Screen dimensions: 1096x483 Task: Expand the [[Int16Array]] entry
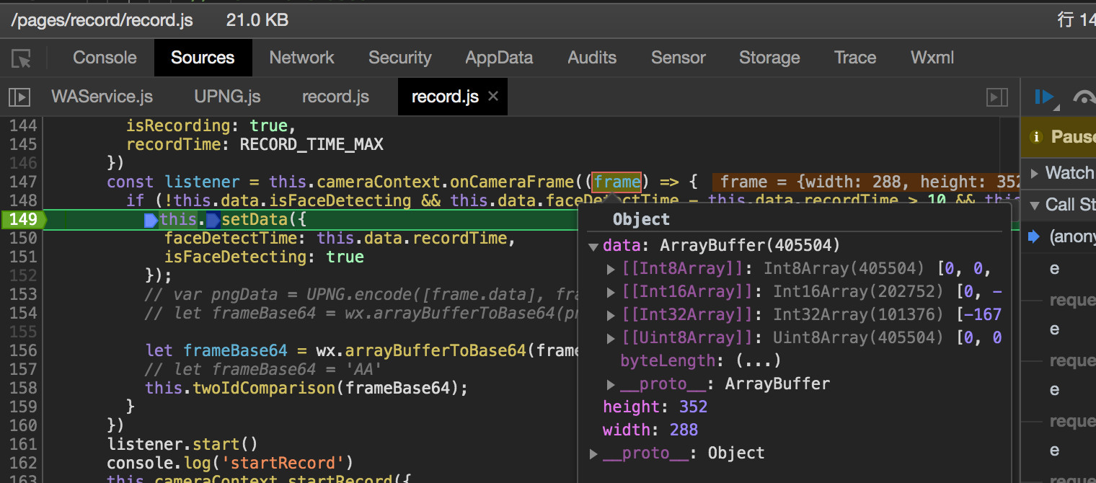pyautogui.click(x=611, y=292)
